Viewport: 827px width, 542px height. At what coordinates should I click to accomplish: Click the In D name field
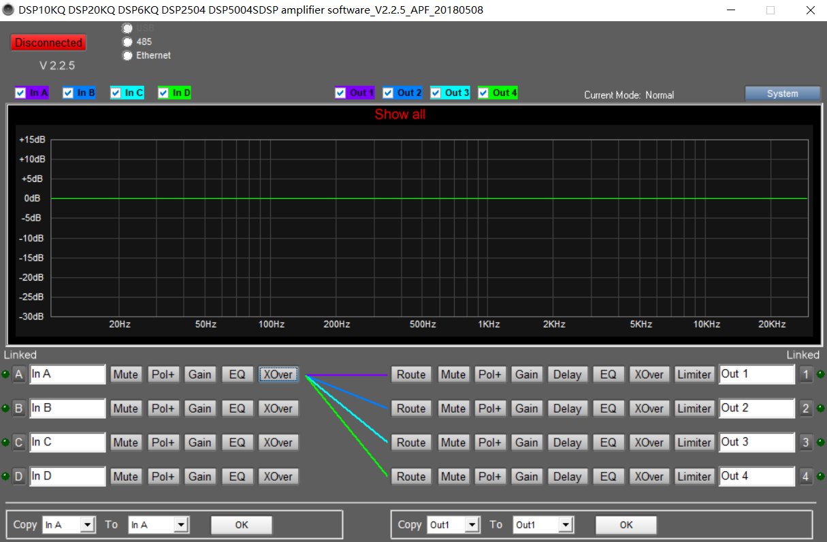pyautogui.click(x=67, y=476)
